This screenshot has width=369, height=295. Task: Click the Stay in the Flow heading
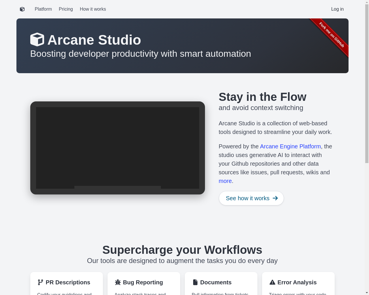coord(262,97)
